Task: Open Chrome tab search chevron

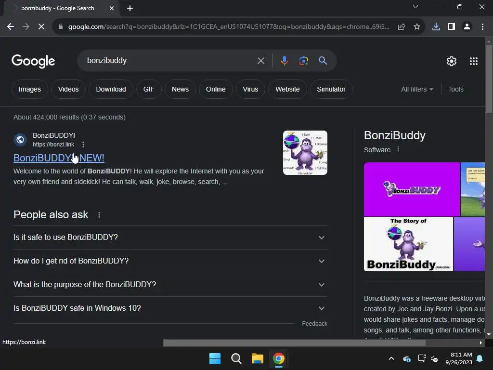Action: (415, 7)
